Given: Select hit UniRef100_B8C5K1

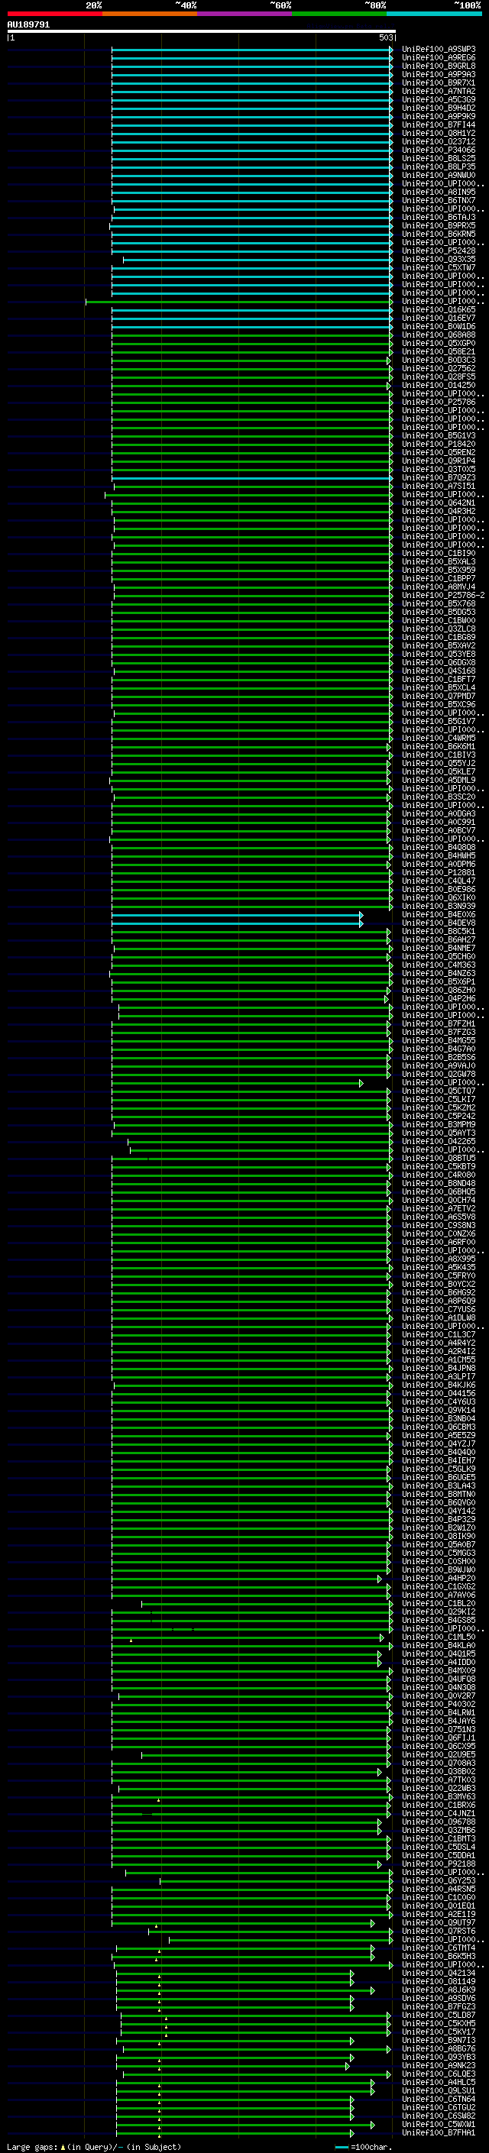Looking at the screenshot, I should point(438,931).
